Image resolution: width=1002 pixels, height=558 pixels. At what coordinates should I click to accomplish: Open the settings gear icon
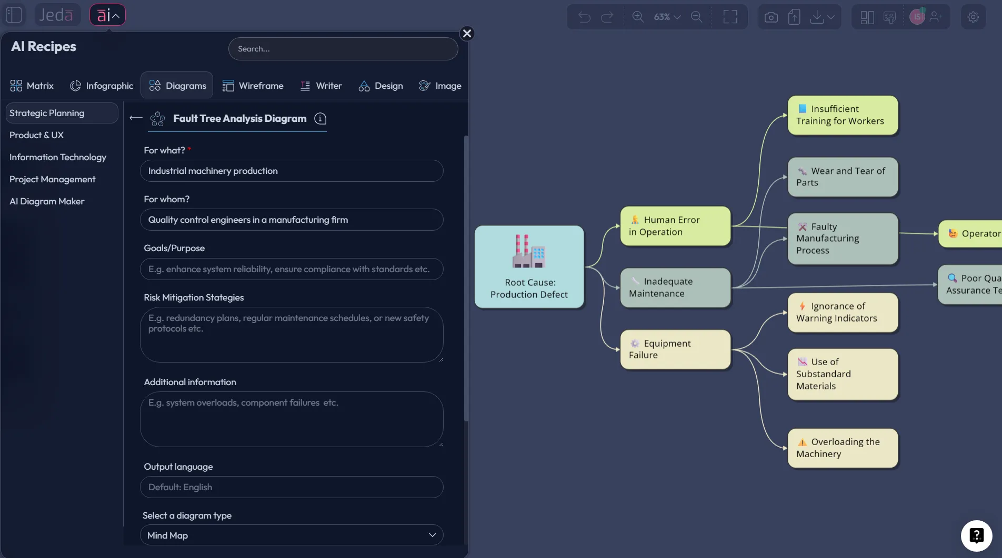[x=973, y=16]
